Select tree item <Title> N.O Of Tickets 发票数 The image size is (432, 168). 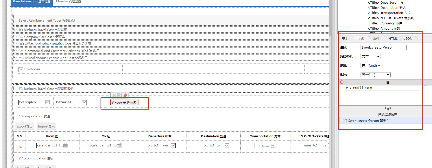391,18
